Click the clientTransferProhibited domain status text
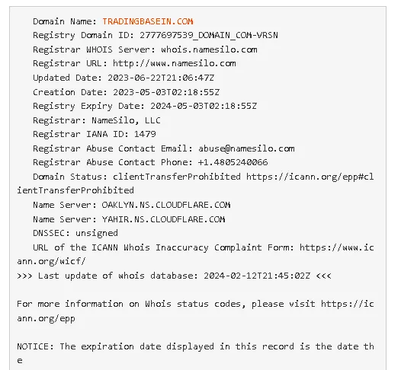Viewport: 401px width, 370px height. tap(177, 177)
